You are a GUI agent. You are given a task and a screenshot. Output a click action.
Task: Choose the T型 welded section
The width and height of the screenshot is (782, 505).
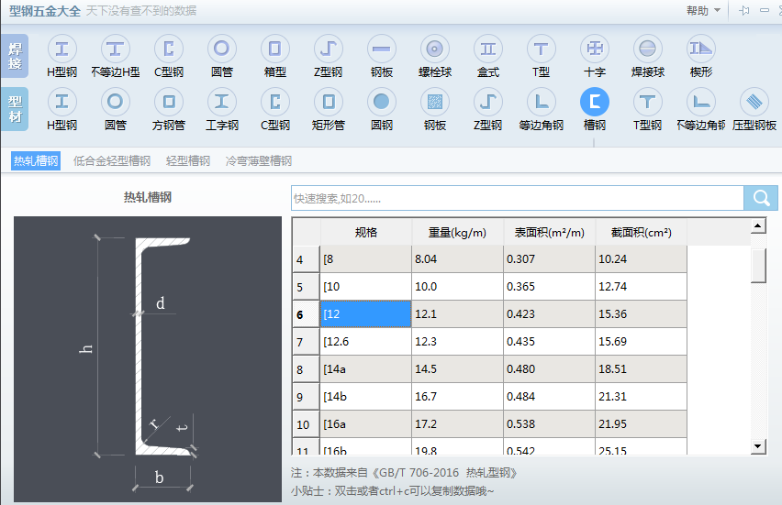click(542, 49)
